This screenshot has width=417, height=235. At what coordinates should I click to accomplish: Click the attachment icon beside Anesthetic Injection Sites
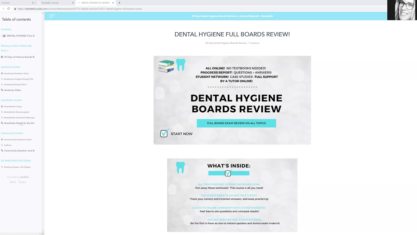pyautogui.click(x=2, y=117)
